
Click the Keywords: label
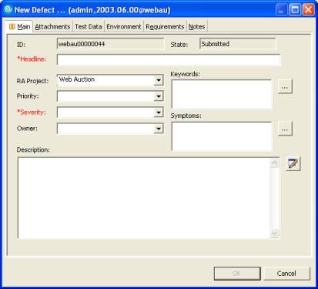tap(185, 74)
